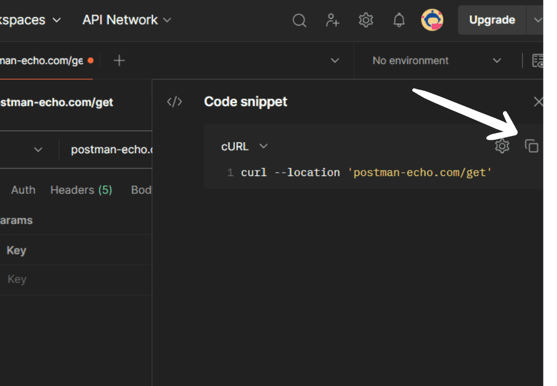Switch to the Auth tab

23,190
